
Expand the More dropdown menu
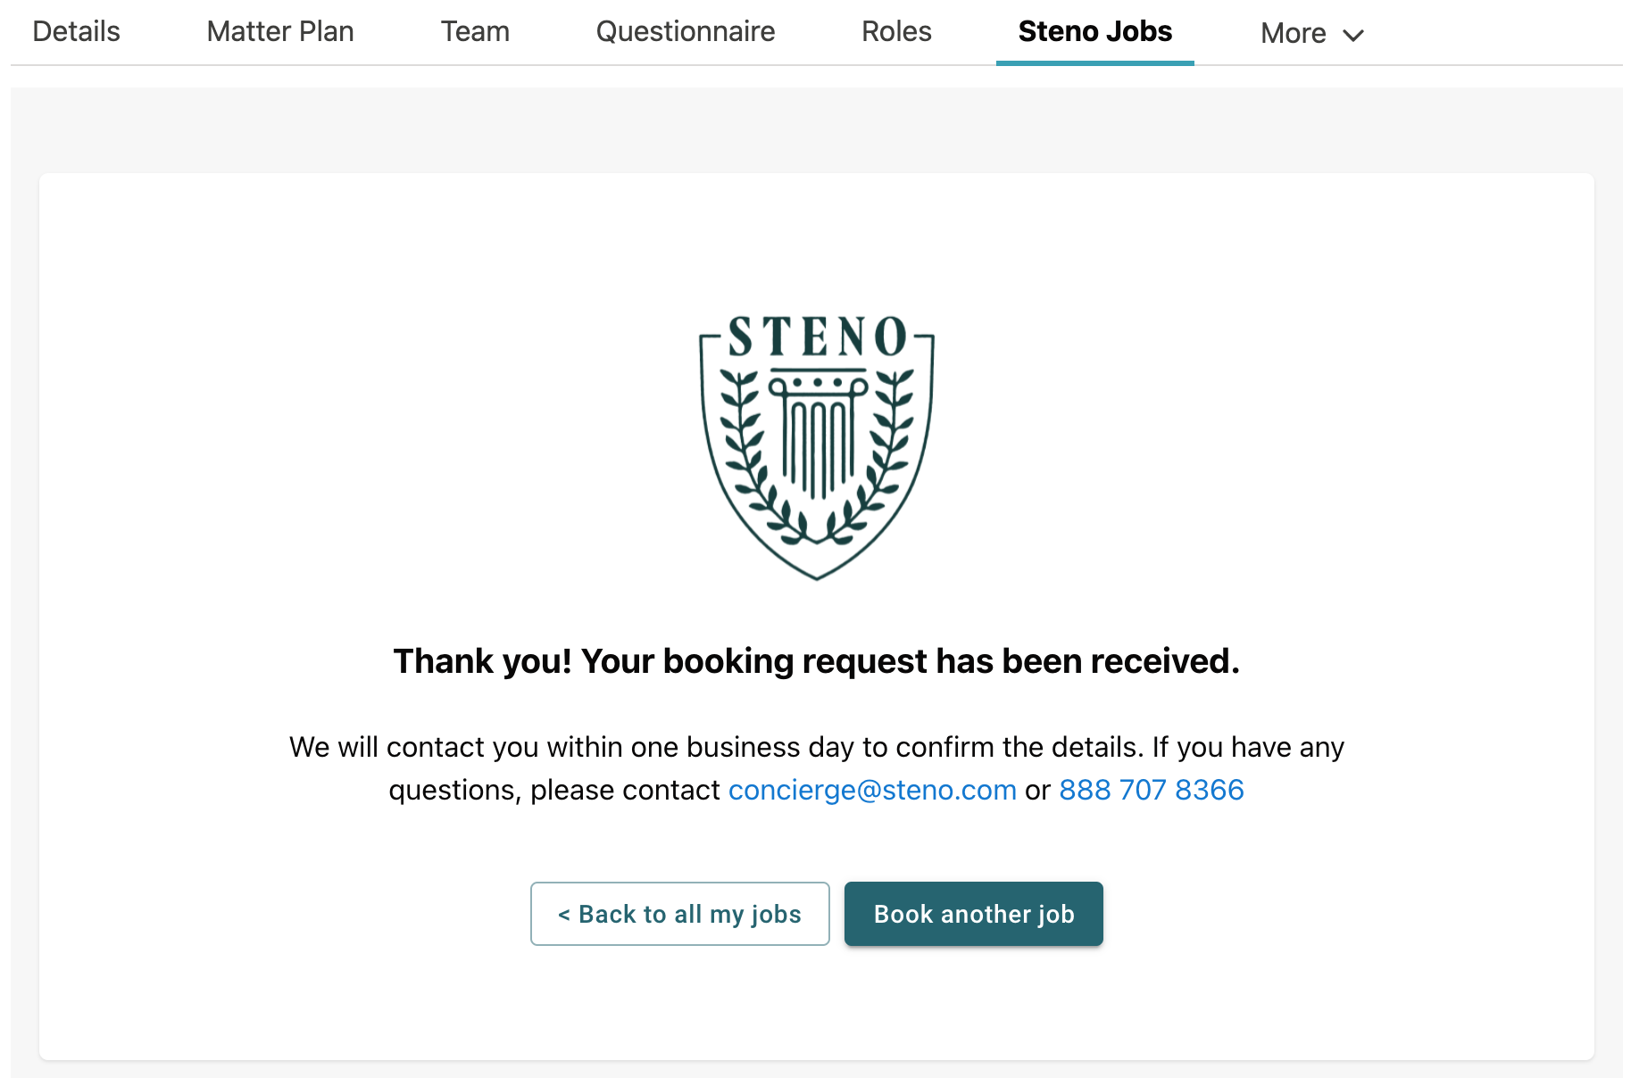coord(1312,34)
